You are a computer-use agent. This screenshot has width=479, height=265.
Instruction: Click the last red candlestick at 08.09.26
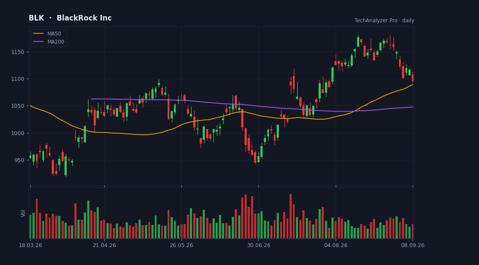(413, 77)
